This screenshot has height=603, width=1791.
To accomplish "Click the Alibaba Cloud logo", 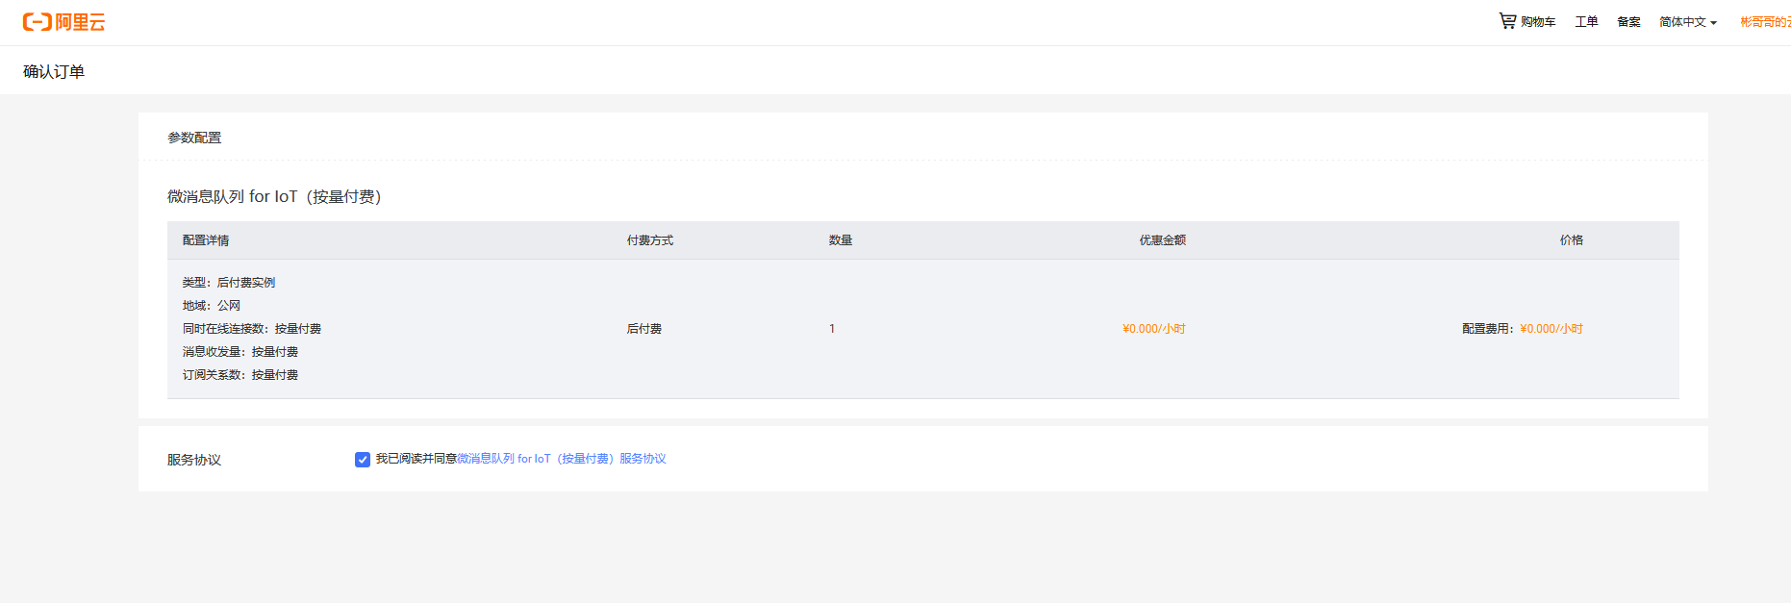I will 63,22.
